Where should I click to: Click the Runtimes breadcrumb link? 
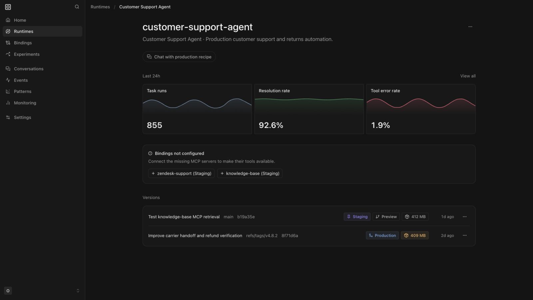(x=100, y=7)
